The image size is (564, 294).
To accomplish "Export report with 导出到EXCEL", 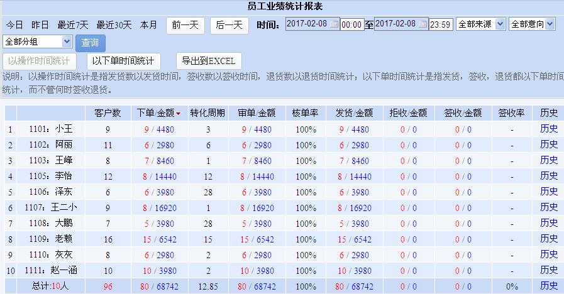I will tap(208, 61).
